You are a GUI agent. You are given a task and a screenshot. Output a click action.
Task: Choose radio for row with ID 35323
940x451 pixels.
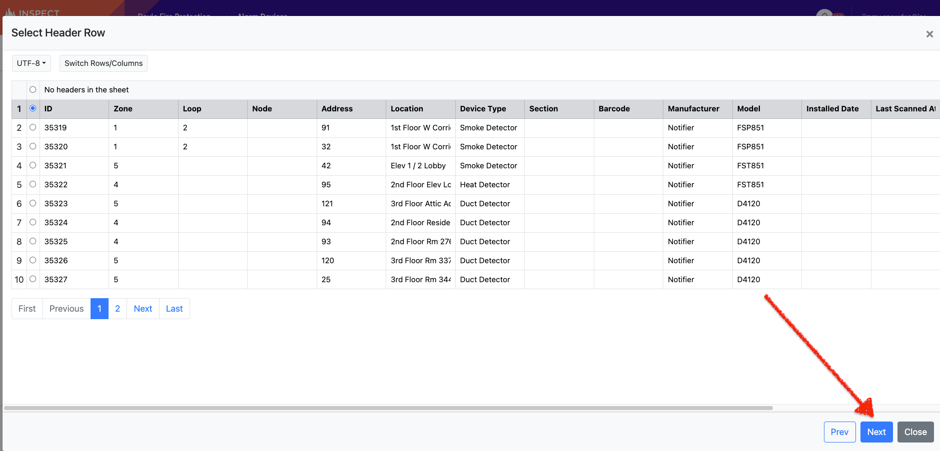tap(33, 203)
